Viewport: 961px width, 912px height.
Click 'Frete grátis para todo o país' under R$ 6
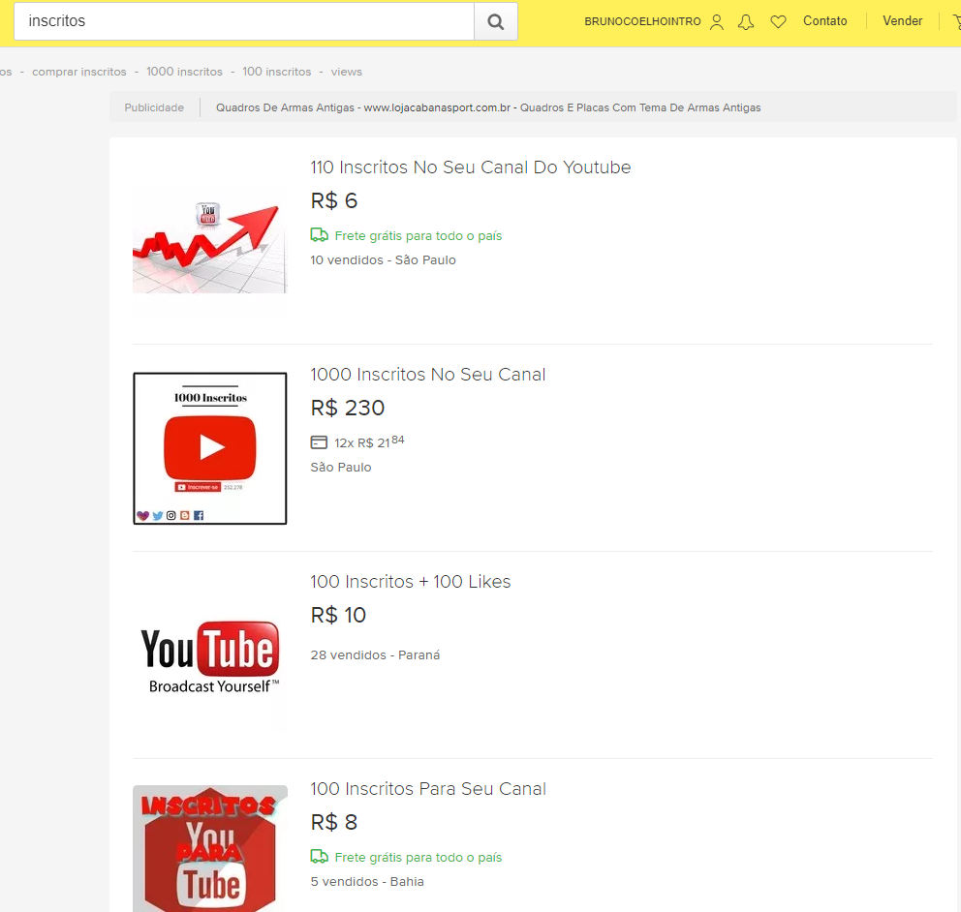tap(418, 236)
